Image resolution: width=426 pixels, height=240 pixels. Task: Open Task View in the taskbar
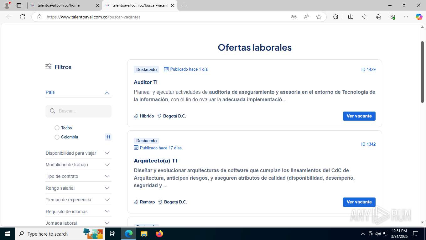(113, 234)
